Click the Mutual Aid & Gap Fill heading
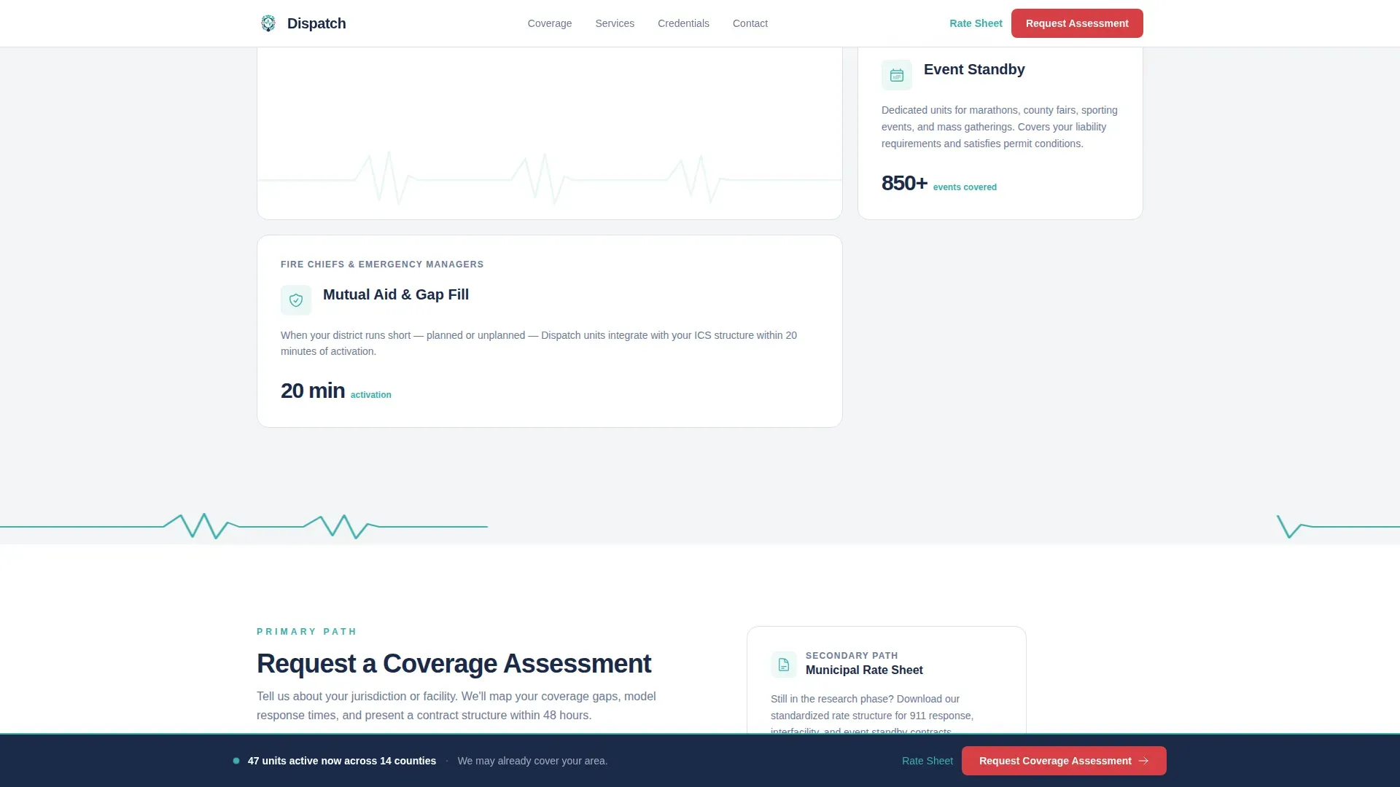The image size is (1400, 787). (396, 294)
